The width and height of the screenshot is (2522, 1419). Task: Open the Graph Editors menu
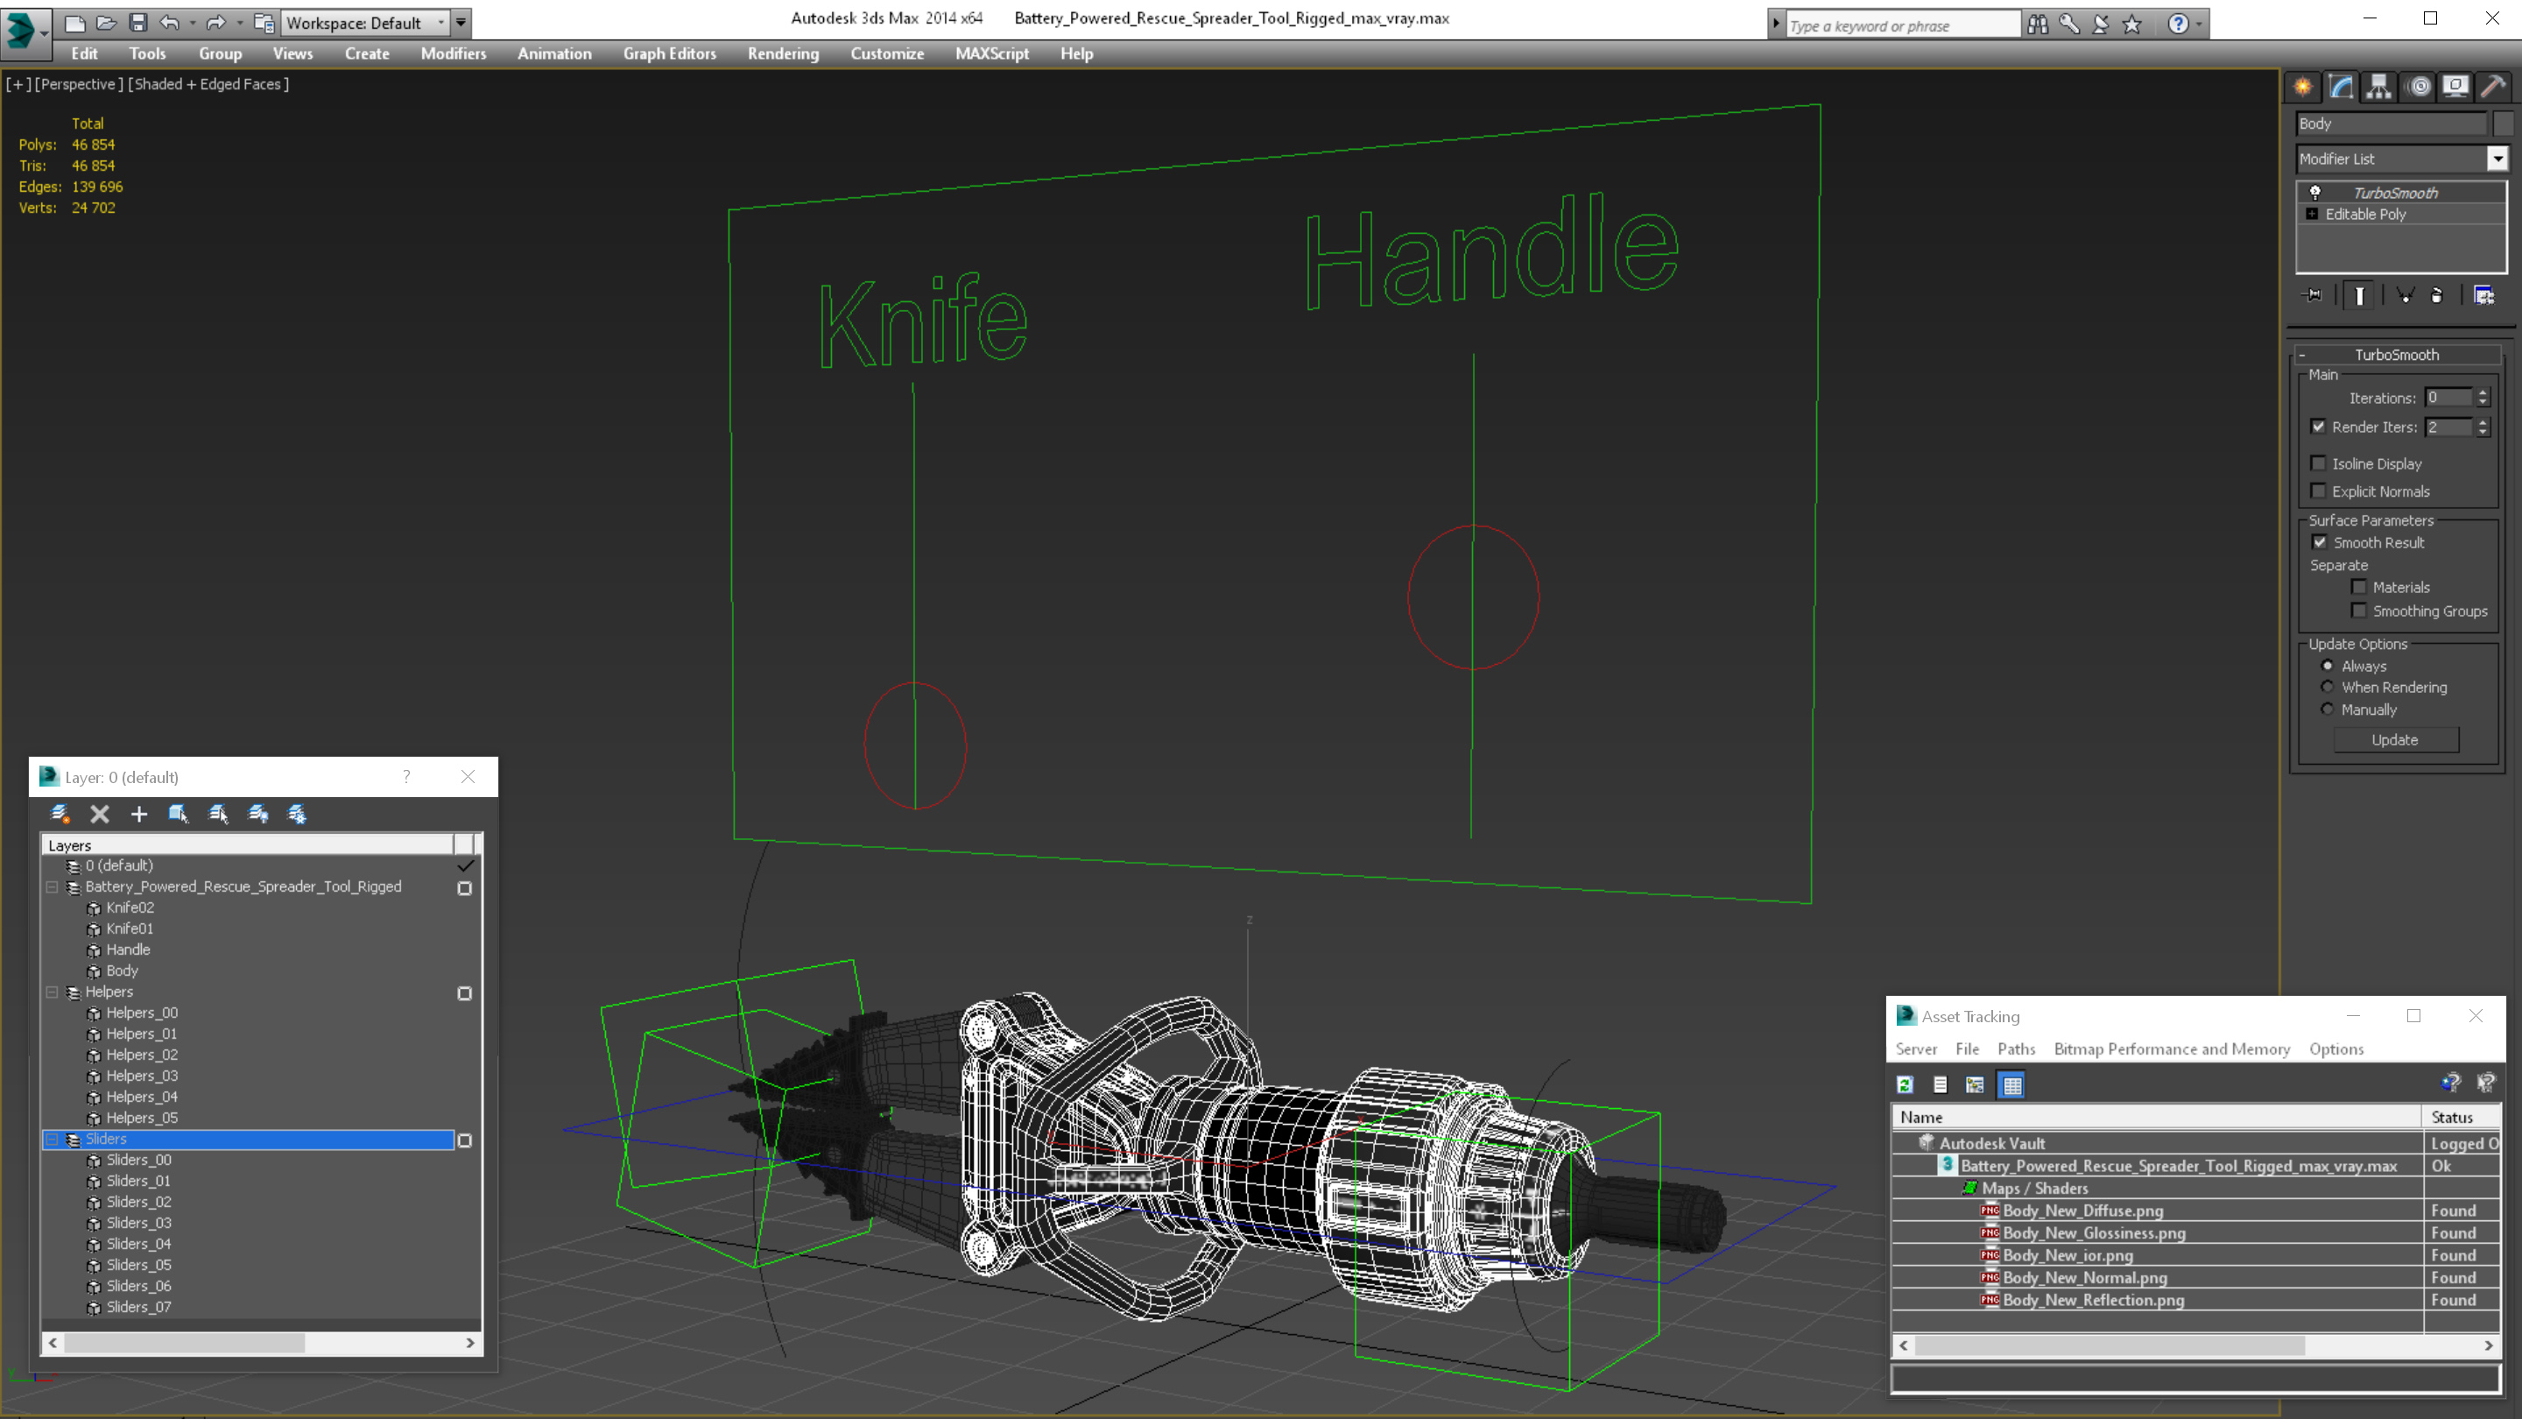click(x=670, y=53)
